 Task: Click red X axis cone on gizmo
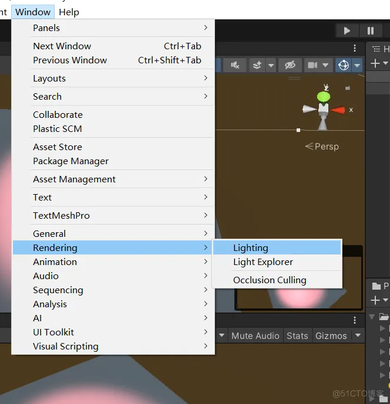[338, 110]
